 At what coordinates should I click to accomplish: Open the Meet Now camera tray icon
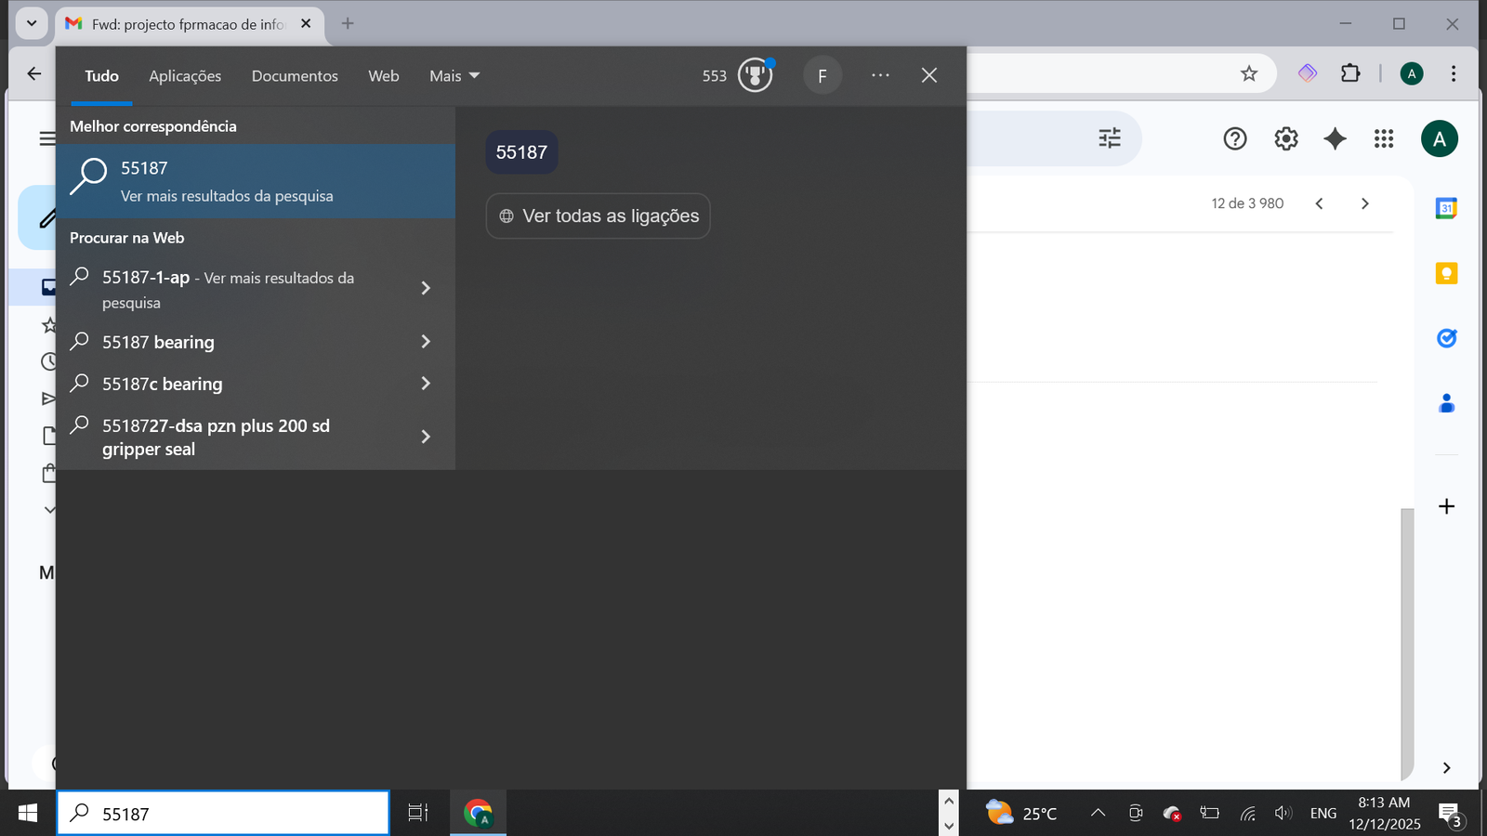coord(1136,814)
